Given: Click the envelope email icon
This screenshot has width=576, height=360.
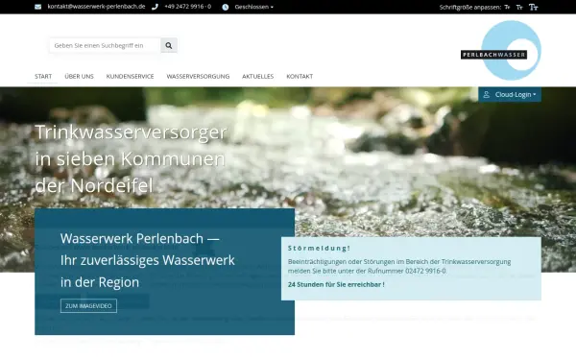Looking at the screenshot, I should click(37, 7).
